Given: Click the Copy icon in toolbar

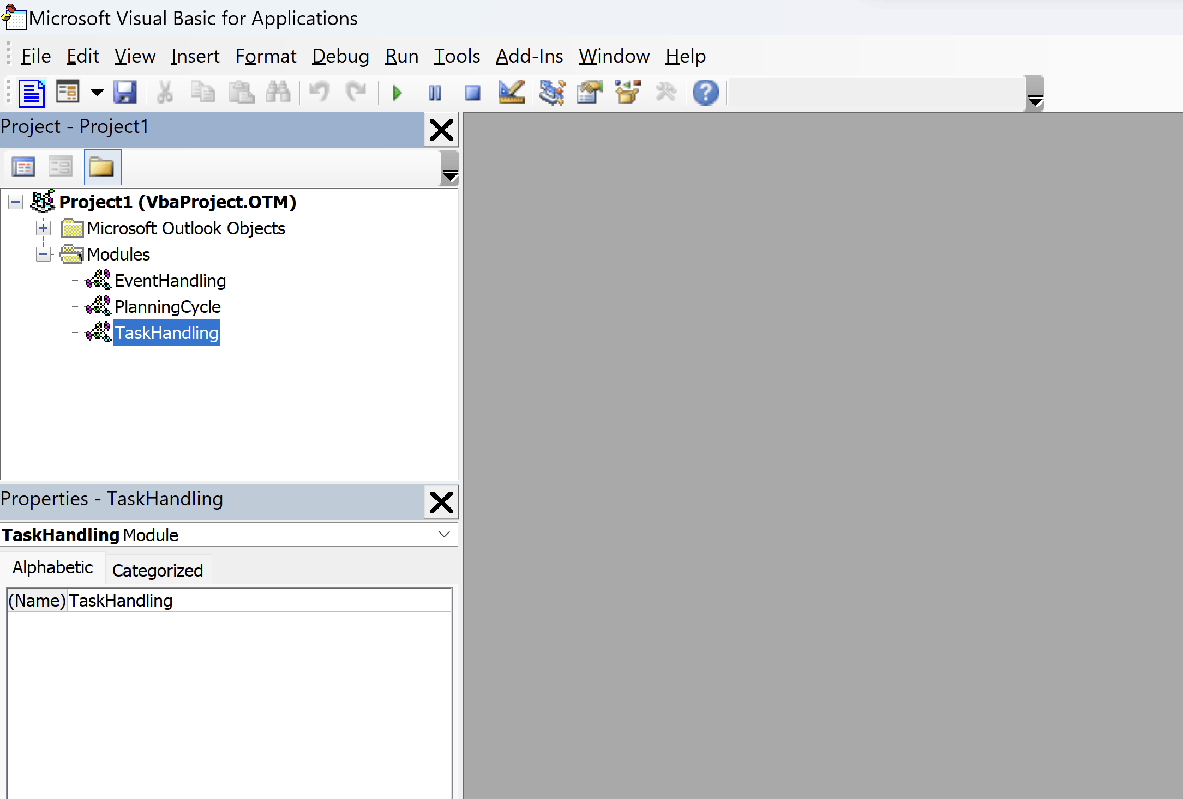Looking at the screenshot, I should click(203, 93).
